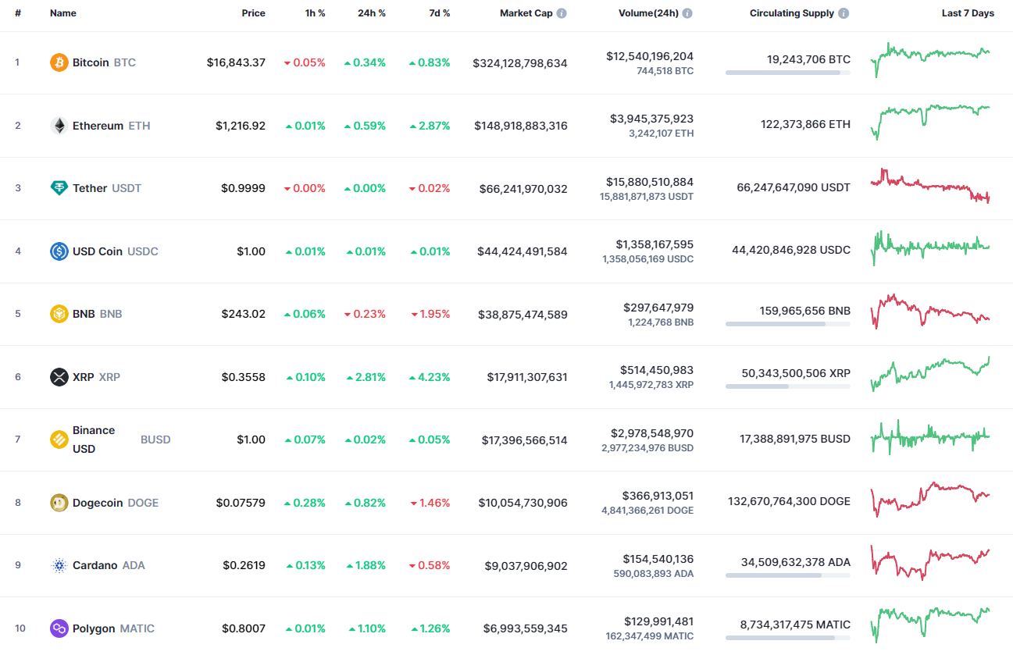
Task: Click the Dogecoin shiba logo icon
Action: [59, 503]
